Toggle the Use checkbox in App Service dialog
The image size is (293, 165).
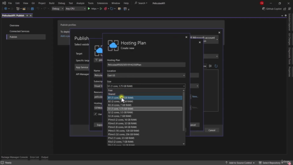96,114
